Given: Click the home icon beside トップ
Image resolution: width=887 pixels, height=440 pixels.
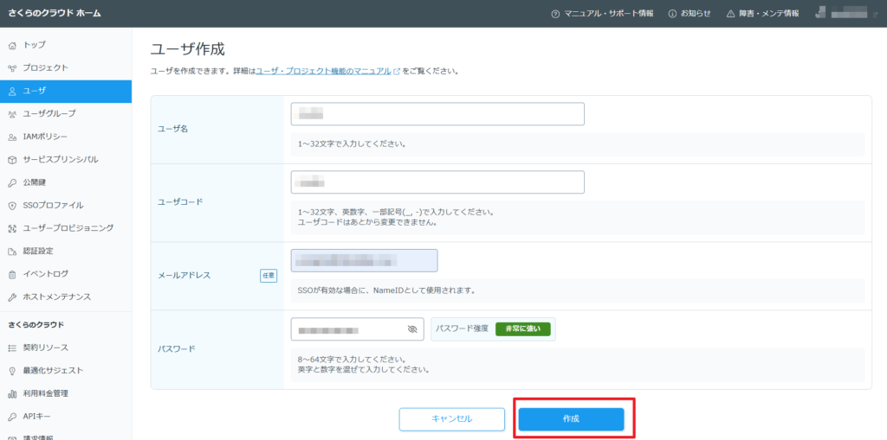Looking at the screenshot, I should 12,45.
